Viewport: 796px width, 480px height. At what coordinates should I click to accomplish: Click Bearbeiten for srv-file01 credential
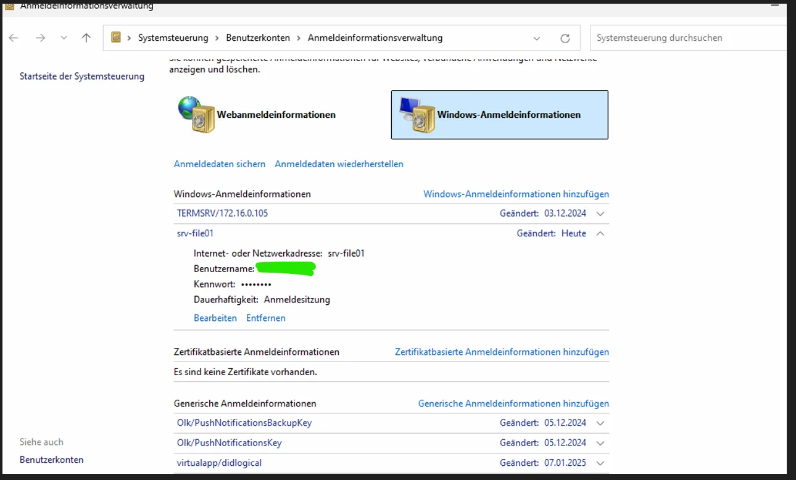coord(215,318)
